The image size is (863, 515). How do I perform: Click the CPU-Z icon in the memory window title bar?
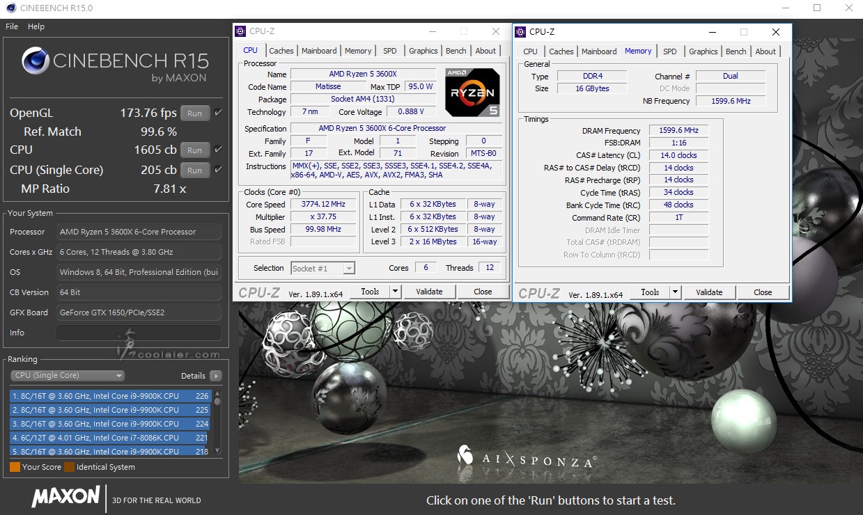click(x=520, y=32)
